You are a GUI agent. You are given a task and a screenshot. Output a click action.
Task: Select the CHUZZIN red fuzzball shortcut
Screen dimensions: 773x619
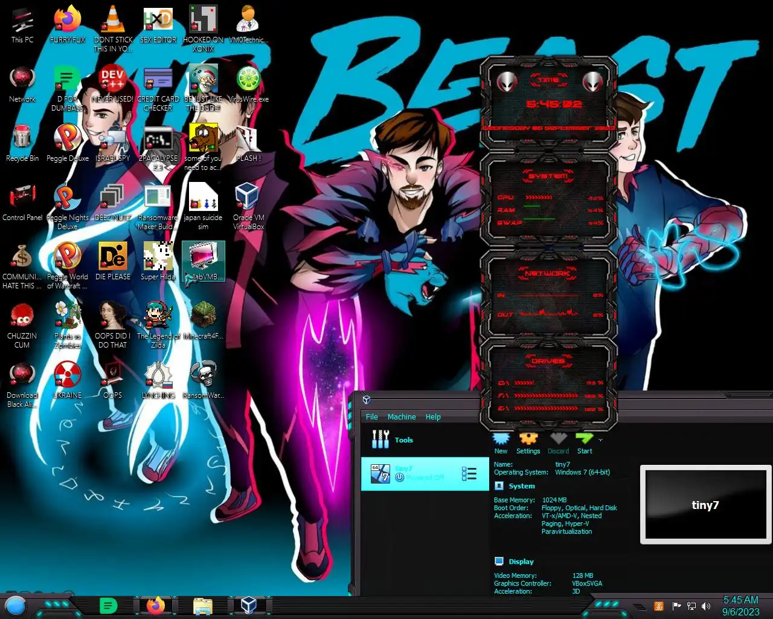[22, 325]
